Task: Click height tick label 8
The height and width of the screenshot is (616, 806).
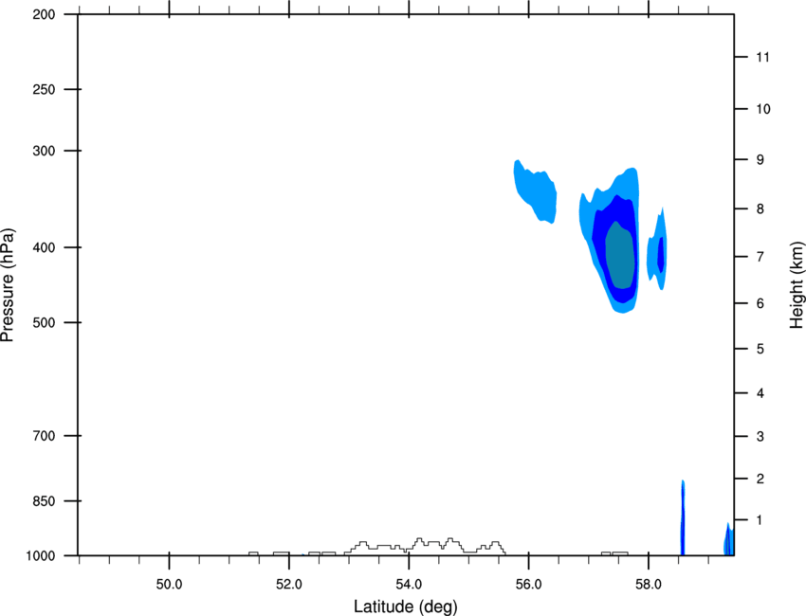Action: tap(760, 209)
